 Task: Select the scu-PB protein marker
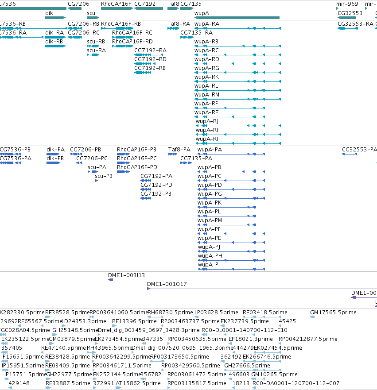point(96,181)
